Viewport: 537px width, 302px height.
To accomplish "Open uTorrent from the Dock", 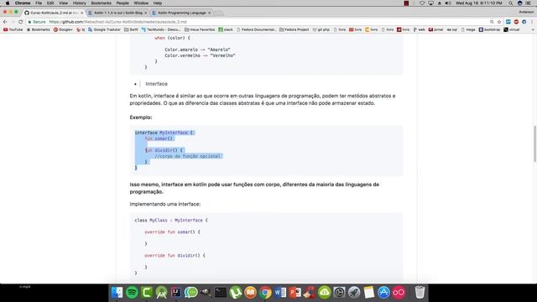I will click(x=236, y=293).
